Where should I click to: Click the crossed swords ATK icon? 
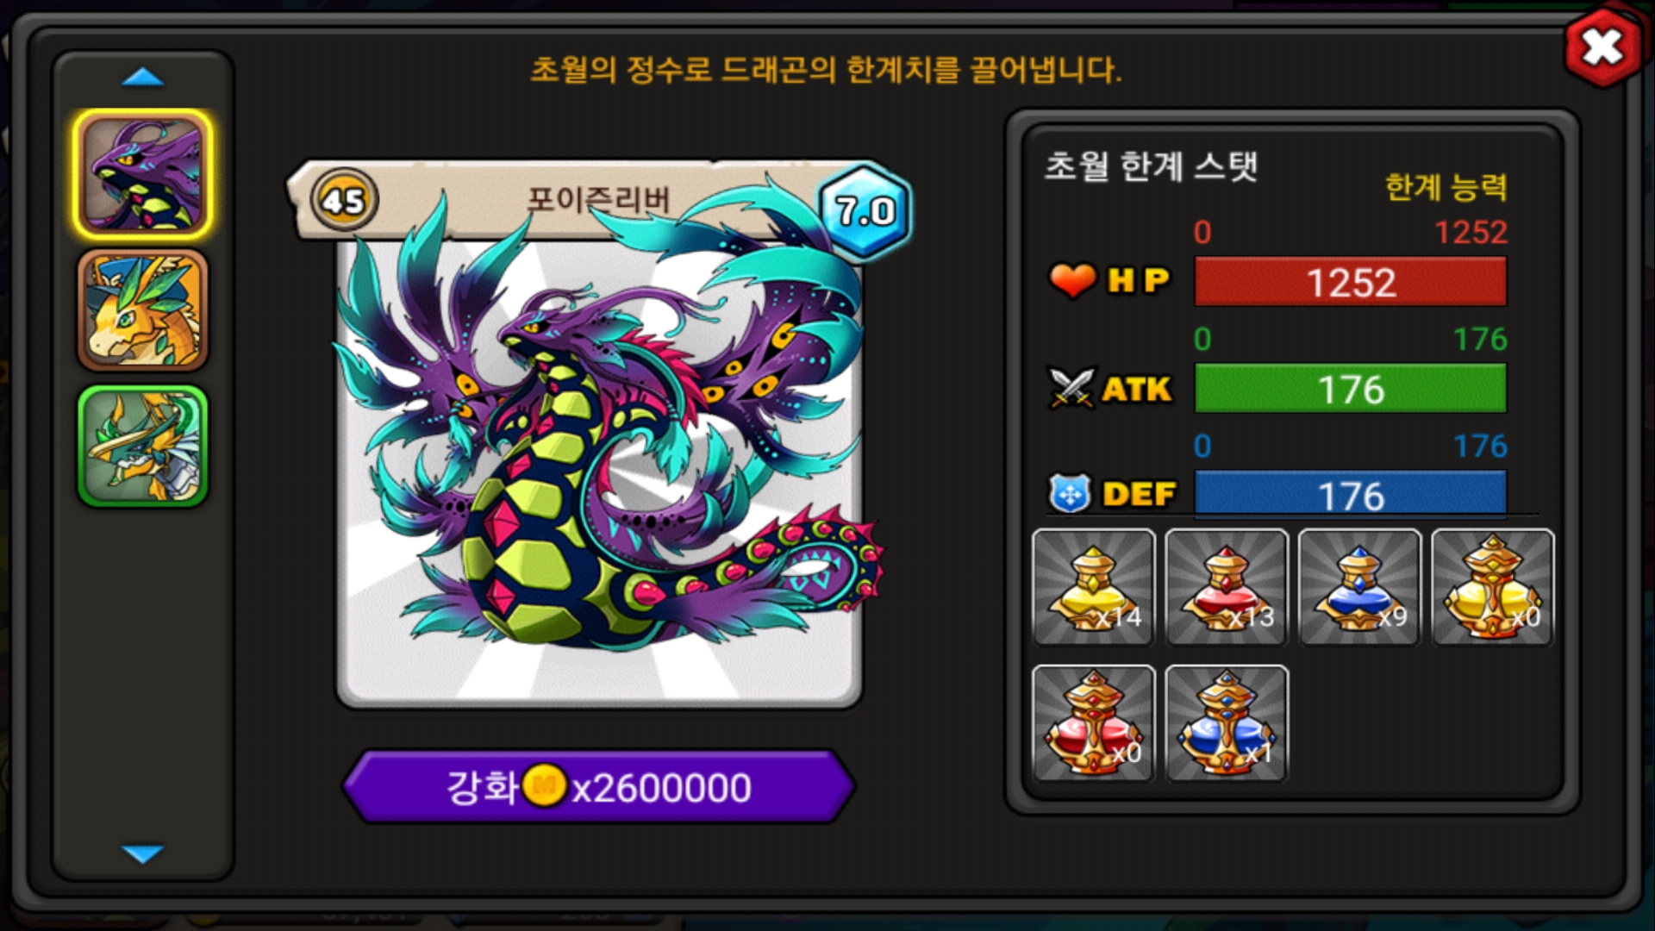click(x=1071, y=388)
